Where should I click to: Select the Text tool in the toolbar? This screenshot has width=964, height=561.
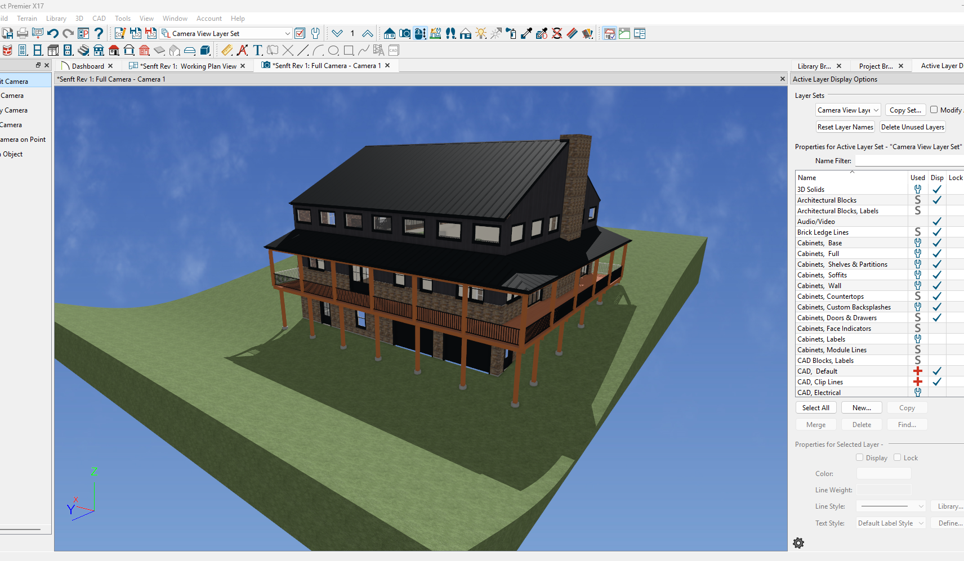pyautogui.click(x=257, y=51)
